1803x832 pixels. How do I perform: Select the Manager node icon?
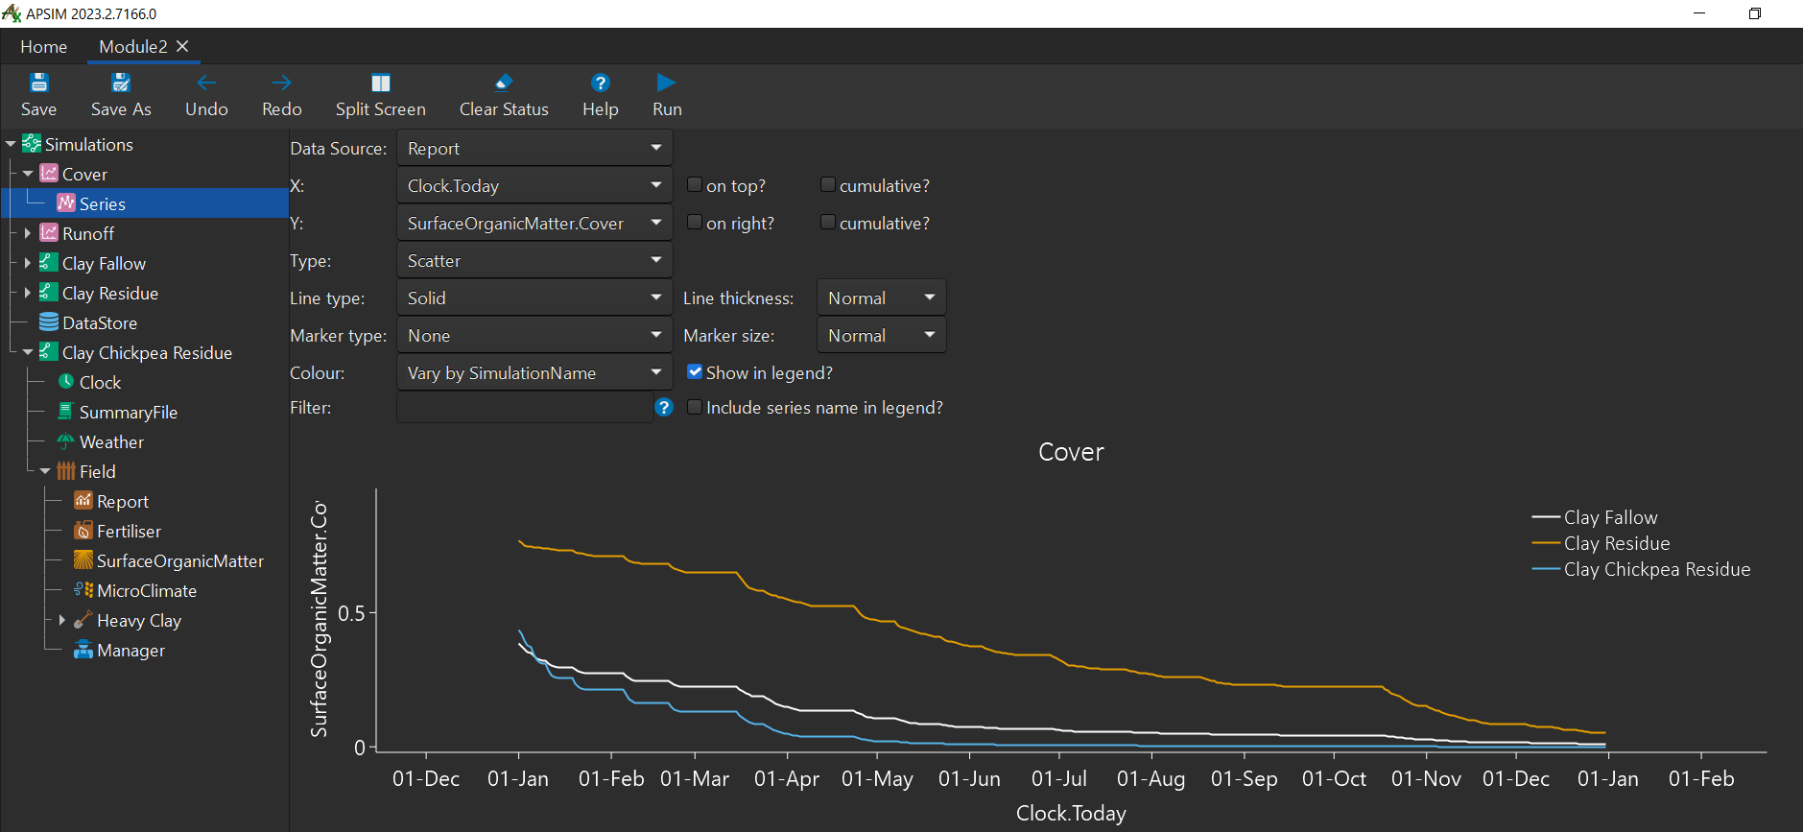pyautogui.click(x=83, y=650)
